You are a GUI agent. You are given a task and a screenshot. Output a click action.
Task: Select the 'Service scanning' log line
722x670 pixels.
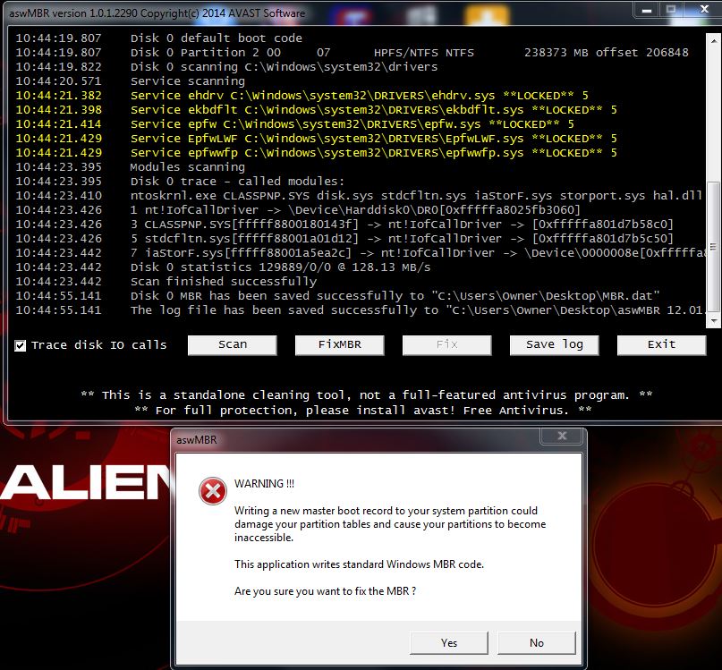(x=131, y=81)
